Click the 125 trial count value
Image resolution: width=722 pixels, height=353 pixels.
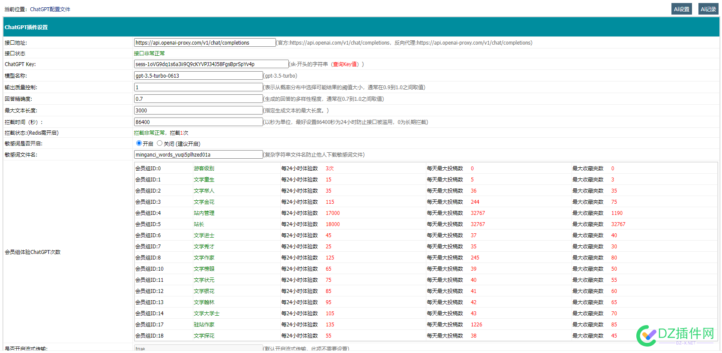(x=330, y=258)
